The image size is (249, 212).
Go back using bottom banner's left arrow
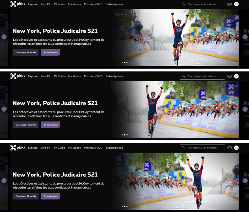click(x=4, y=181)
